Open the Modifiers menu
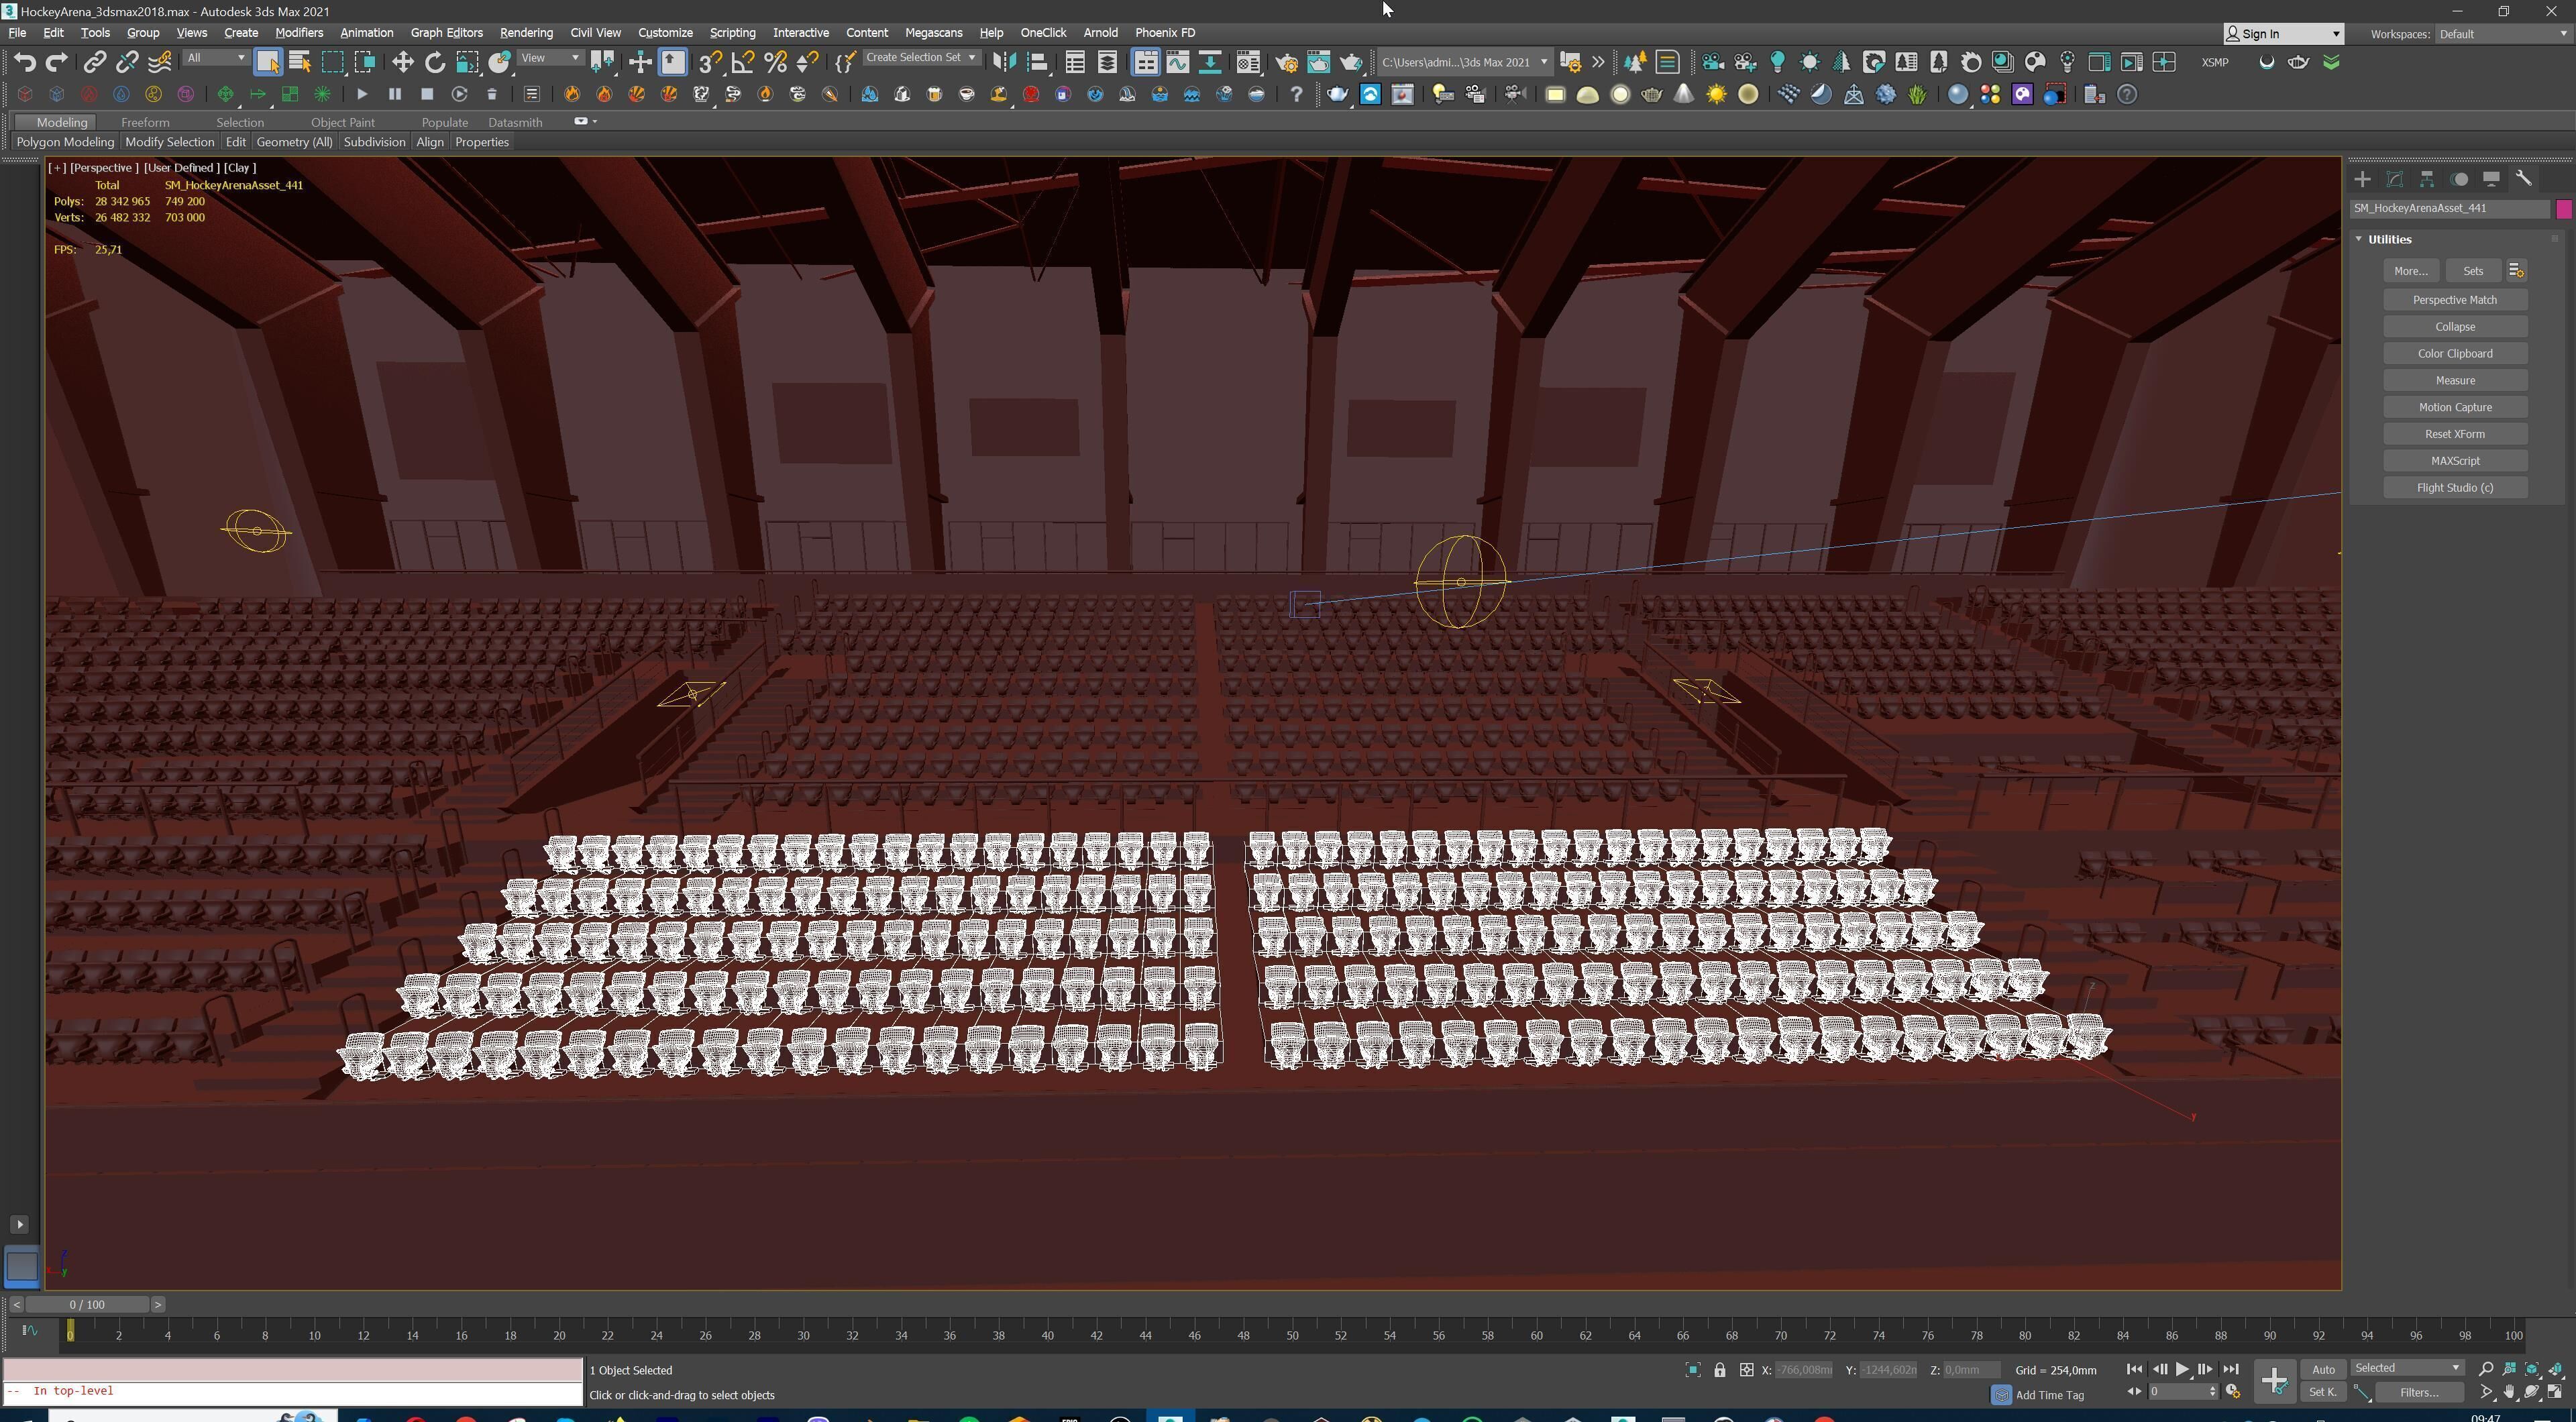 [x=299, y=33]
